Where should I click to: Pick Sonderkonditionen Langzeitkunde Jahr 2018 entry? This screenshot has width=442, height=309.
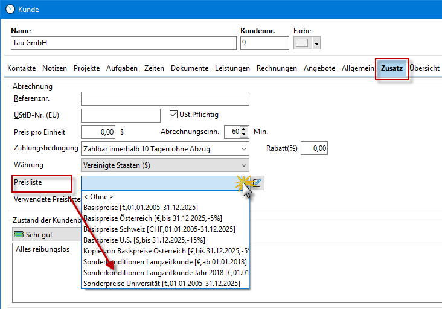(165, 273)
